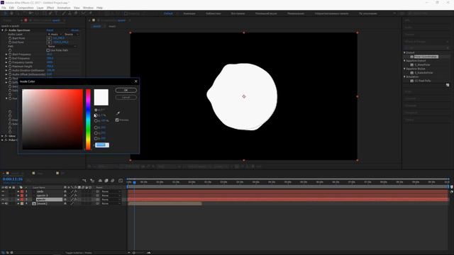Click the hex color input field
The height and width of the screenshot is (255, 454).
tap(102, 145)
